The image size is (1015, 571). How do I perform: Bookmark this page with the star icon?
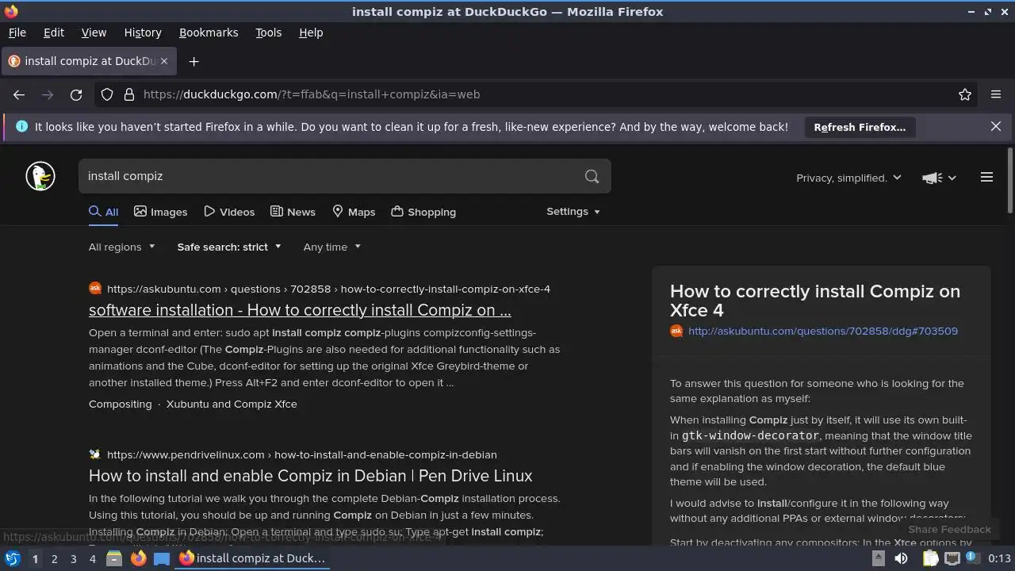965,94
